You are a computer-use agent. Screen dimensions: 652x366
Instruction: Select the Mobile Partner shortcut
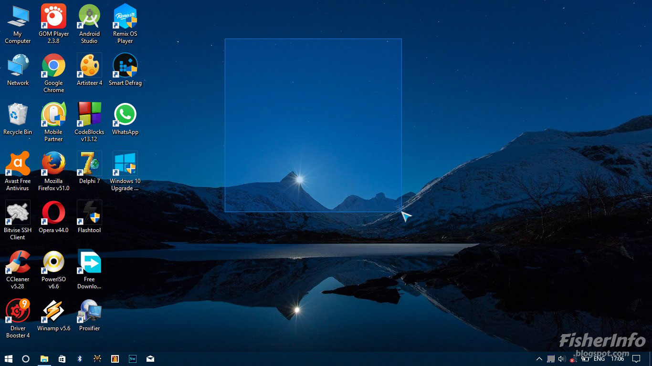53,122
